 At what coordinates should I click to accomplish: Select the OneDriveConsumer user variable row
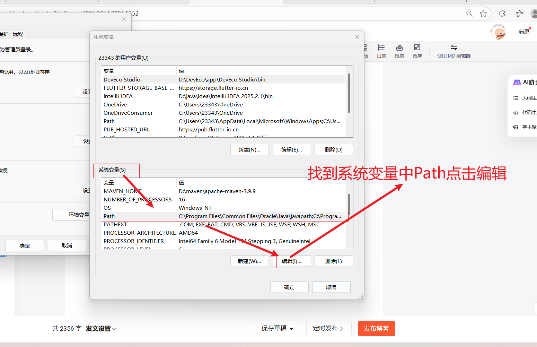223,113
